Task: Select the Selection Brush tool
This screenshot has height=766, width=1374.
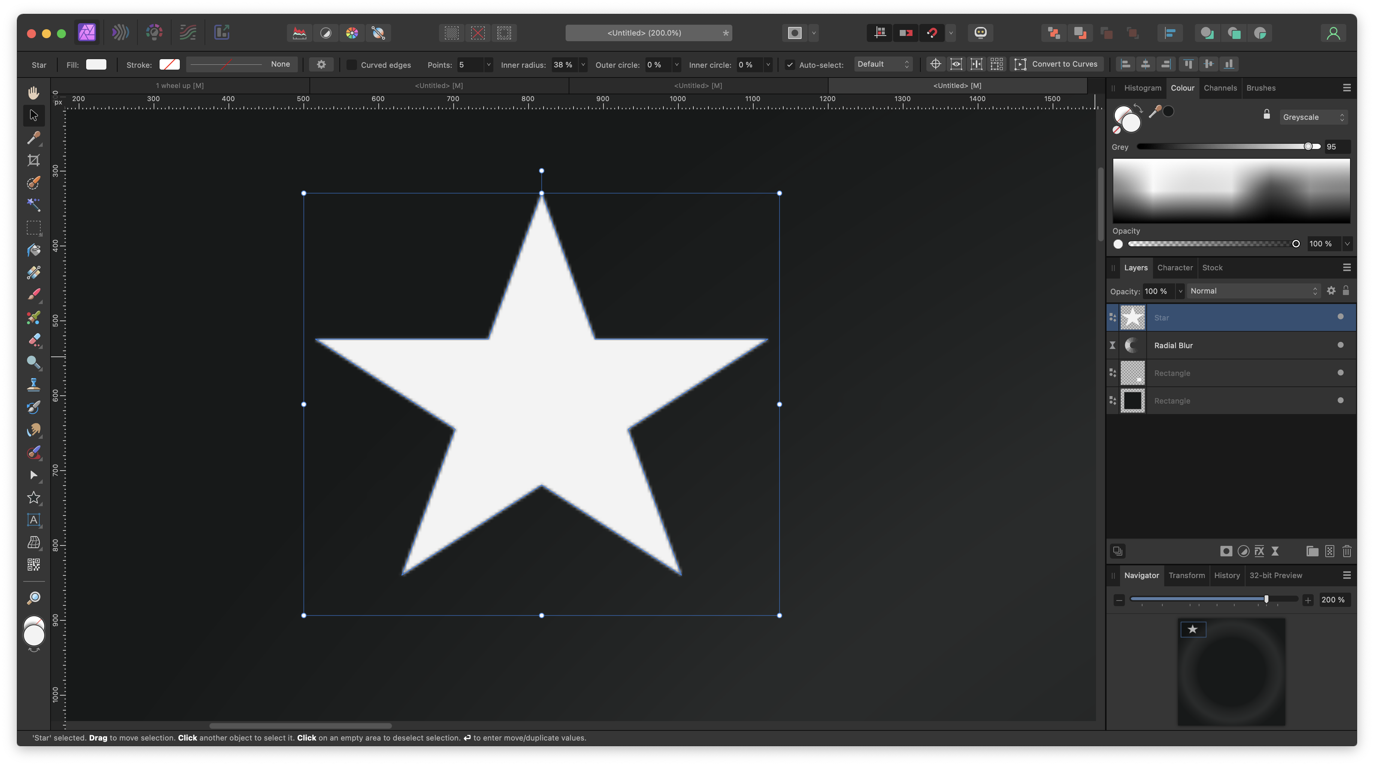Action: click(34, 183)
